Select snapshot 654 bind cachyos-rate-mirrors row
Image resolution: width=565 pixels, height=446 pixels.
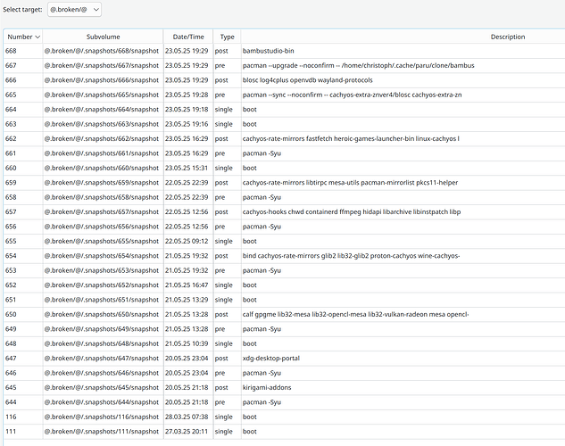coord(285,256)
